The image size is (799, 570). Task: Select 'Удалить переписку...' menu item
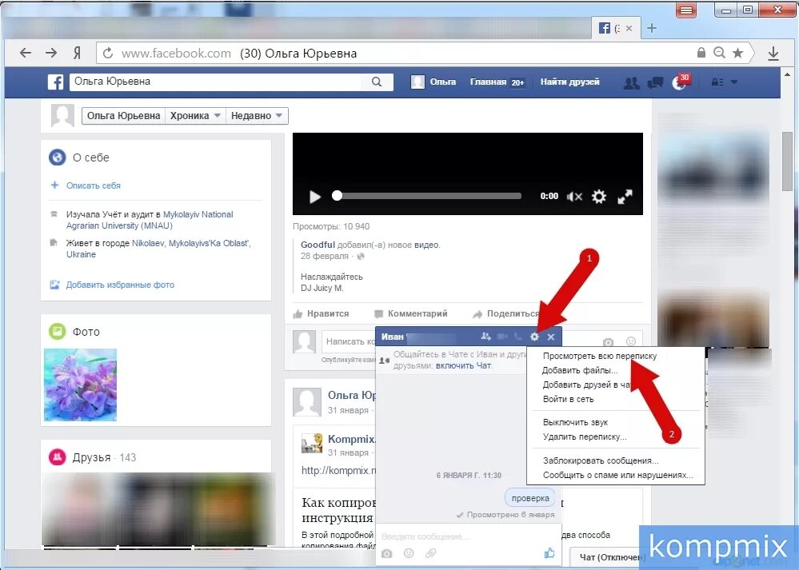coord(585,436)
